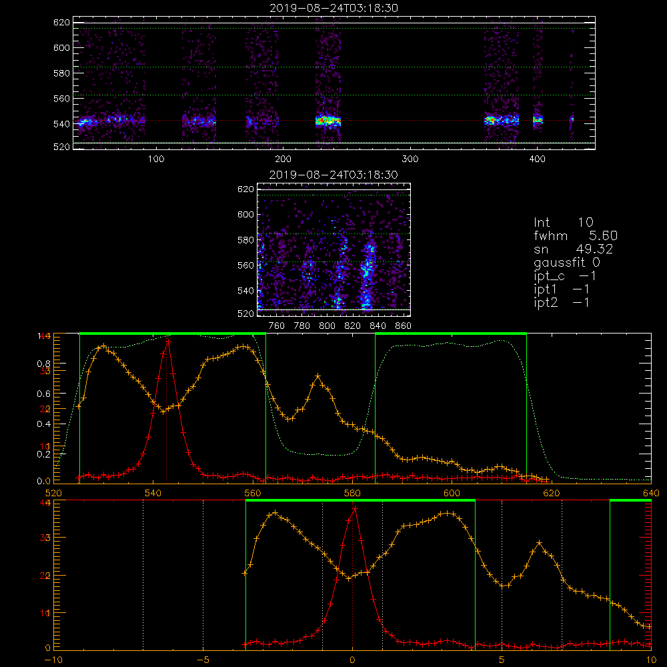
Task: Click the red curve peak in the bottom profile plot
Action: click(355, 509)
